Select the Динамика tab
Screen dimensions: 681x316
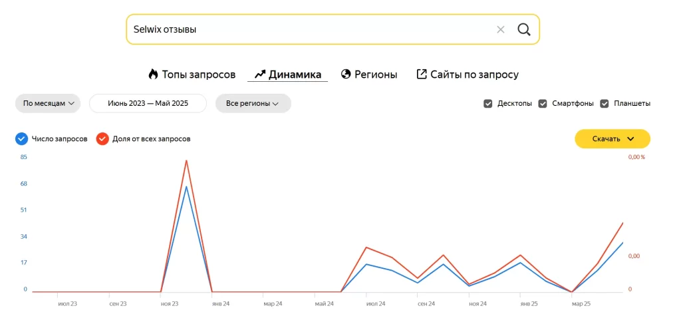pyautogui.click(x=287, y=75)
